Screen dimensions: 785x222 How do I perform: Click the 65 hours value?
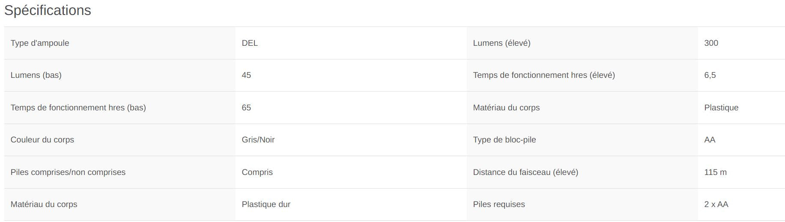[246, 108]
